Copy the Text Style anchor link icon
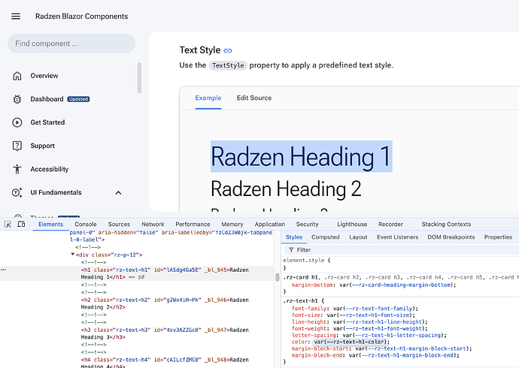This screenshot has width=519, height=368. [x=228, y=50]
